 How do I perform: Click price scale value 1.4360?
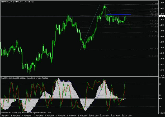click(162, 36)
